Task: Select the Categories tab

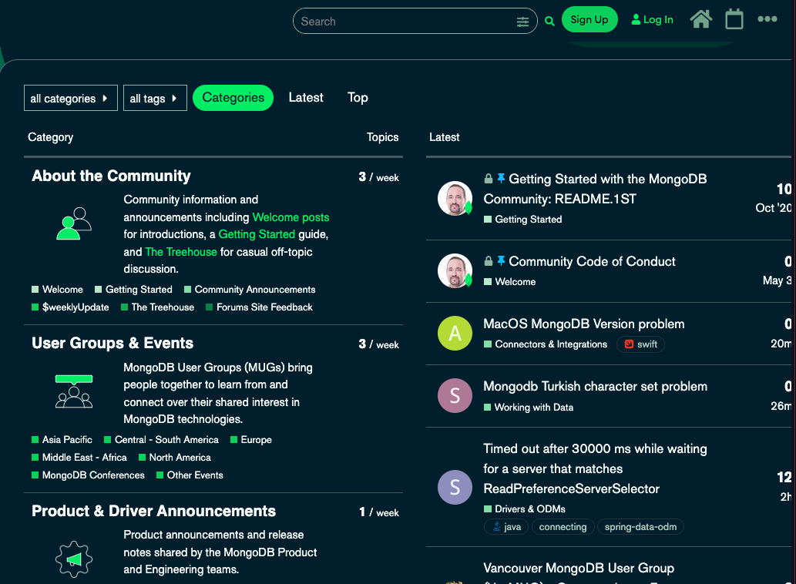Action: point(233,97)
